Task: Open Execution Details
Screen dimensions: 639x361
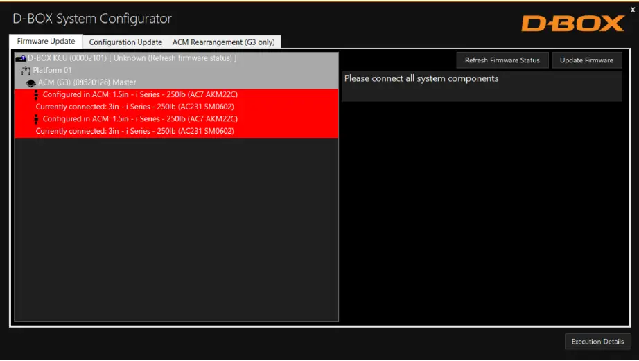Action: [597, 342]
